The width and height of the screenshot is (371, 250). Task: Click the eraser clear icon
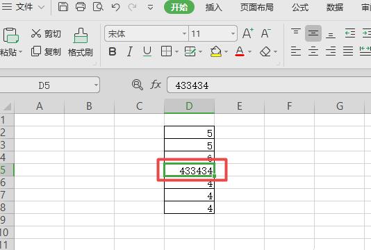point(265,51)
